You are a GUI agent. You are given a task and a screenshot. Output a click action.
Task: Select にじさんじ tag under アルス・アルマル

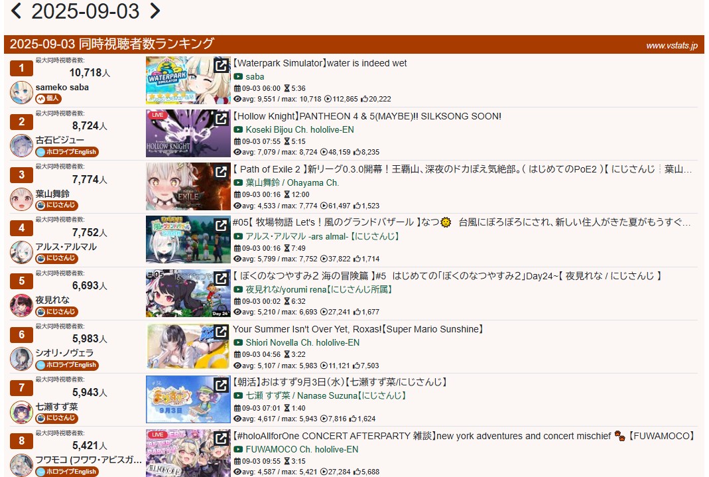coord(57,258)
